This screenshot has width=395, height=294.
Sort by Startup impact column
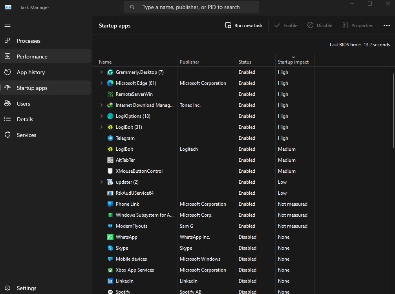[x=293, y=62]
